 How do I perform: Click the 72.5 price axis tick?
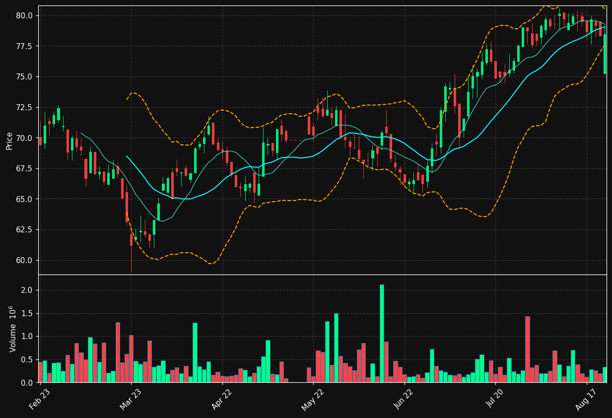tap(24, 107)
